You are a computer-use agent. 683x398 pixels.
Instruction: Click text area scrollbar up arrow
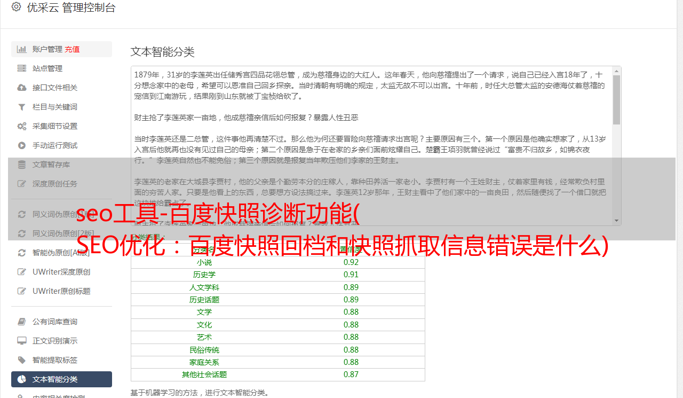pyautogui.click(x=616, y=71)
